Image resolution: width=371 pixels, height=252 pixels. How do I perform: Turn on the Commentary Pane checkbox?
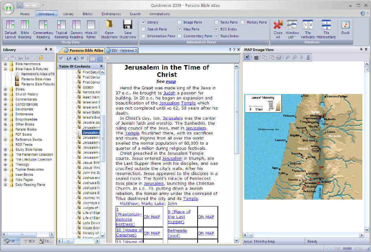(x=180, y=36)
